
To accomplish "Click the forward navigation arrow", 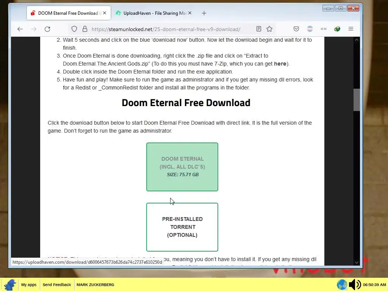I will point(34,29).
